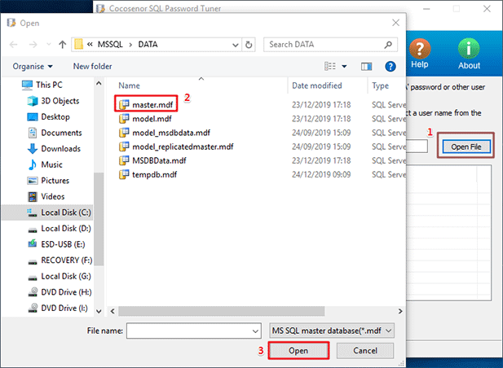Select RECOVERY (F:) drive
The width and height of the screenshot is (503, 368).
(60, 260)
